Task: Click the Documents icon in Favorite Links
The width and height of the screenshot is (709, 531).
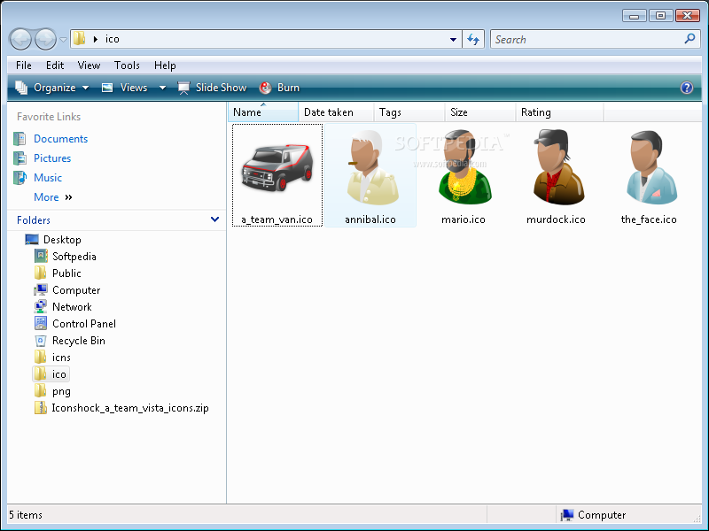Action: (19, 139)
